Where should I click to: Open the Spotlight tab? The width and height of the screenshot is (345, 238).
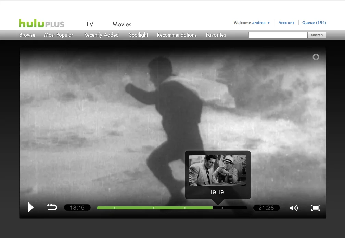tap(138, 35)
